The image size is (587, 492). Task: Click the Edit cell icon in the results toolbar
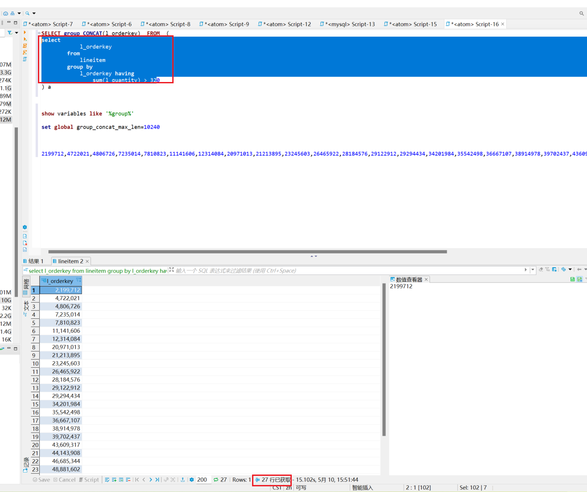[107, 480]
